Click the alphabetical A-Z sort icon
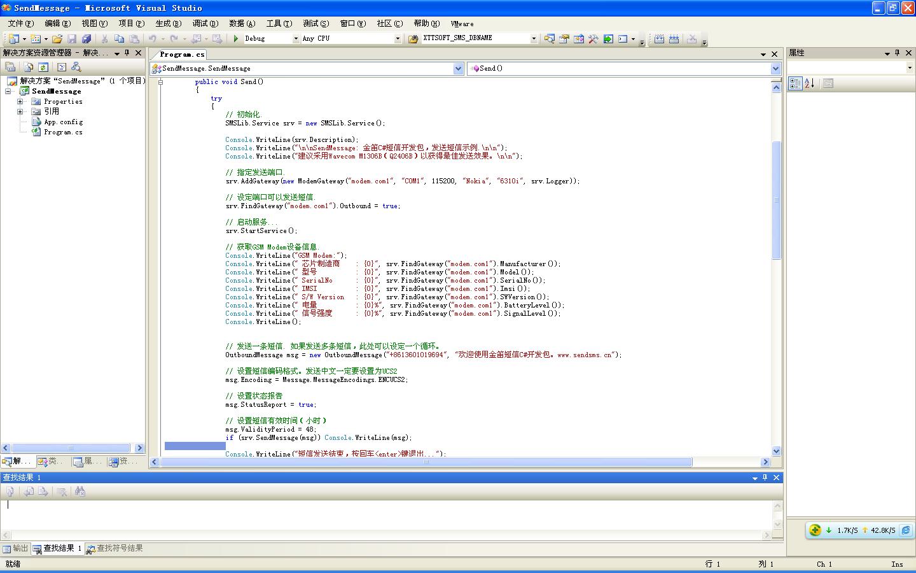 (810, 83)
